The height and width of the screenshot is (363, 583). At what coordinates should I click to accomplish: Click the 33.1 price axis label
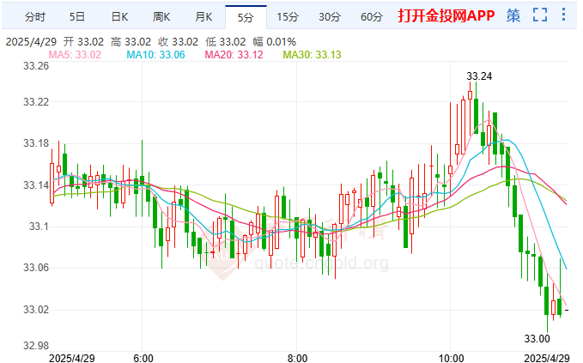point(39,227)
